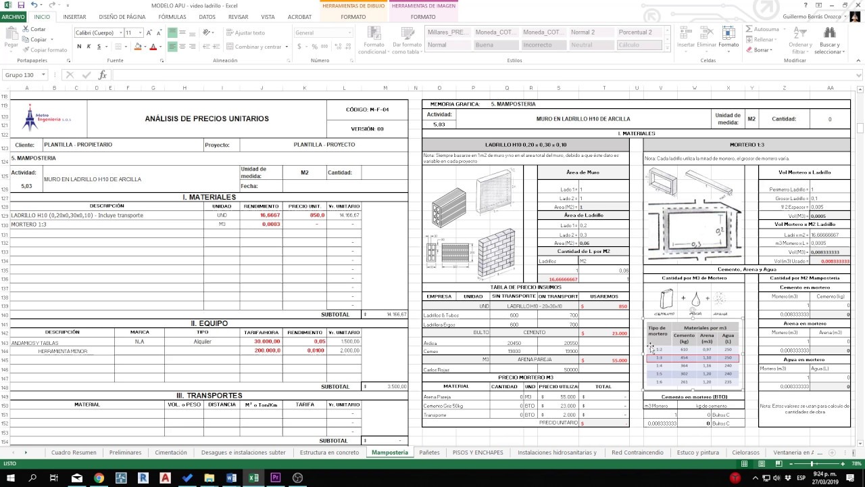Image resolution: width=865 pixels, height=487 pixels.
Task: Adjust the zoom slider in status bar
Action: 812,464
